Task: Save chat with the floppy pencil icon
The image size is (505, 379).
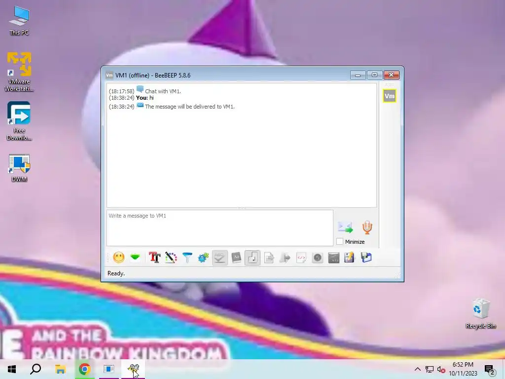Action: point(350,258)
